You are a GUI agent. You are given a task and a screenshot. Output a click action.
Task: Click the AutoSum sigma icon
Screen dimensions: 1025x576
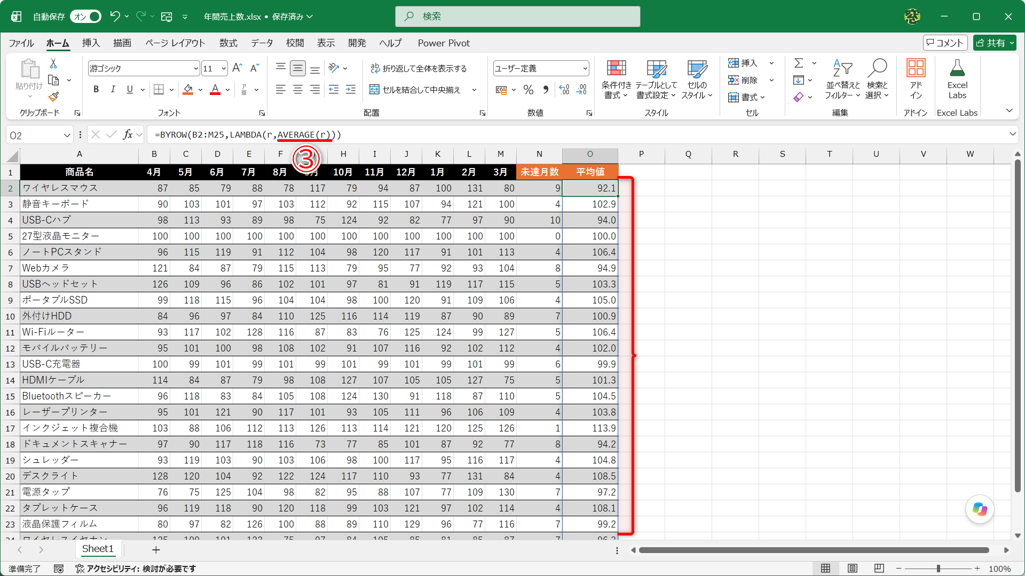[799, 63]
